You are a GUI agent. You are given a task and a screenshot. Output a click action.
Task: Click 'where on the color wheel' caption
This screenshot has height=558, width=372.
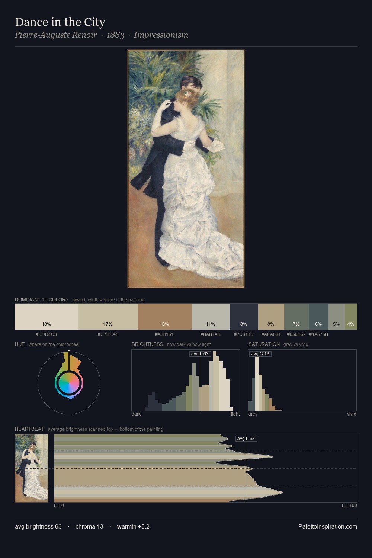tap(54, 344)
